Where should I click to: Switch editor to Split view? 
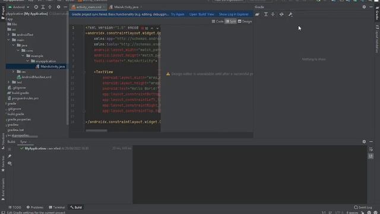pos(231,21)
